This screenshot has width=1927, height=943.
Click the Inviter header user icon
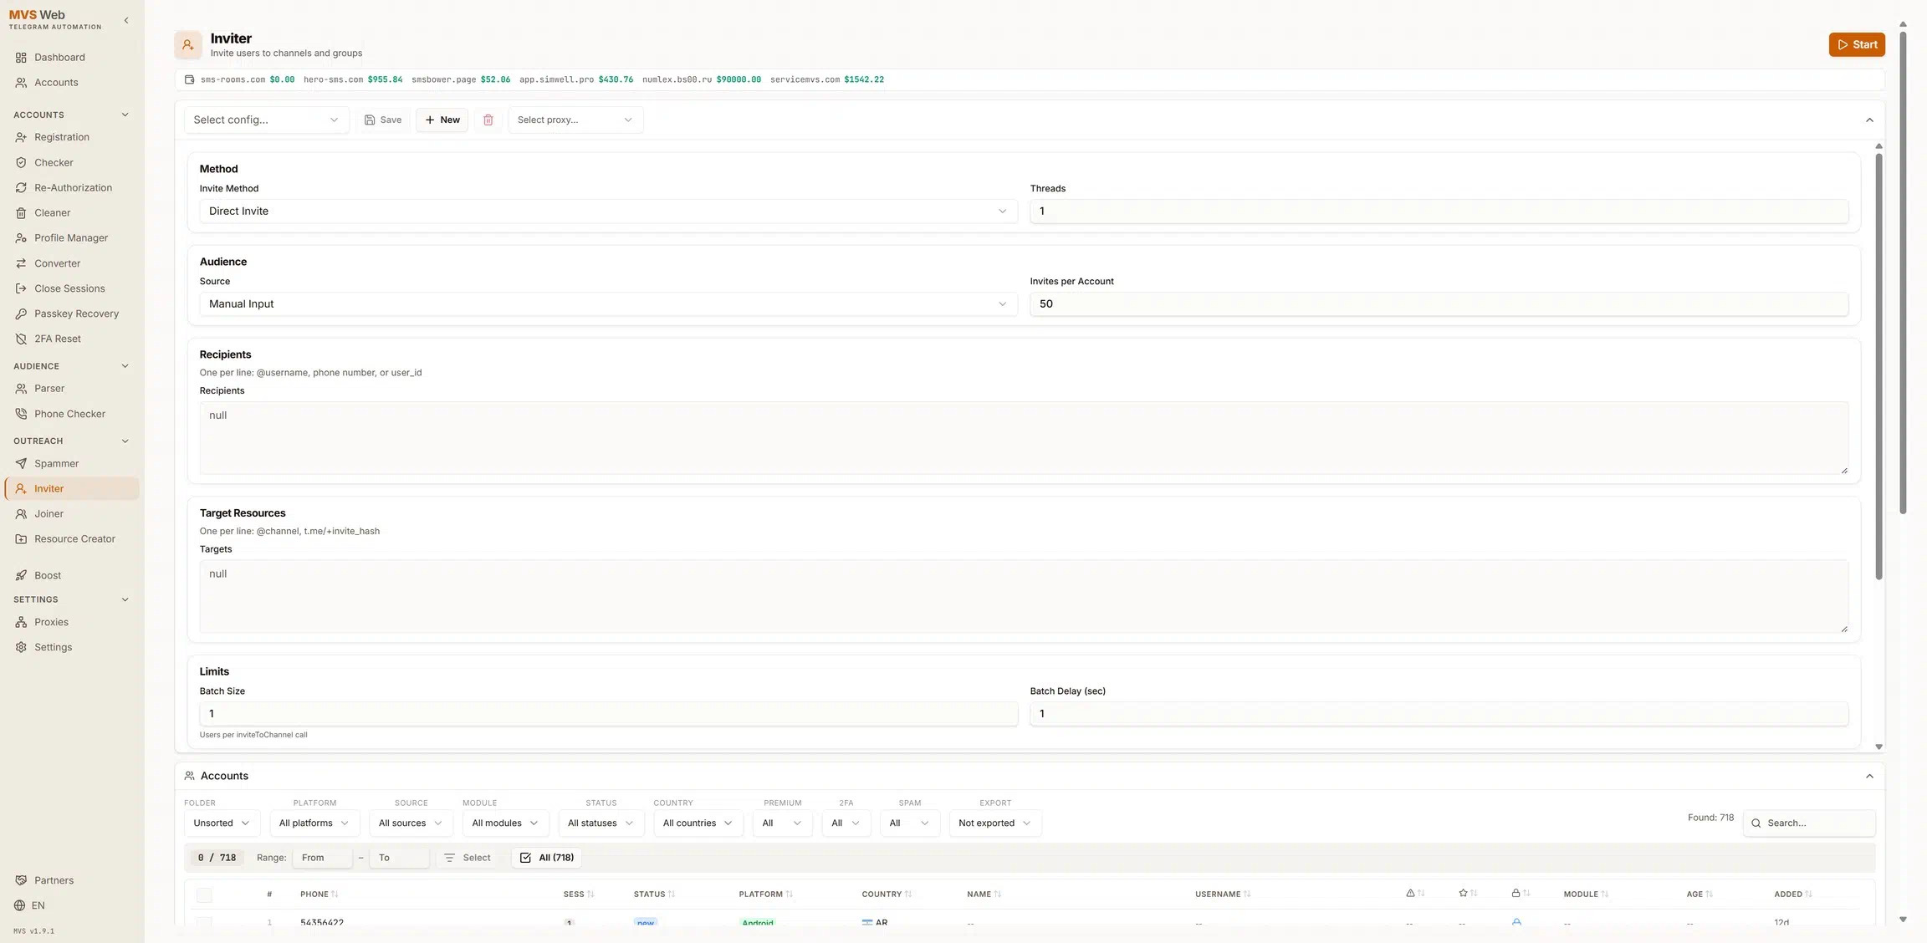pos(188,45)
